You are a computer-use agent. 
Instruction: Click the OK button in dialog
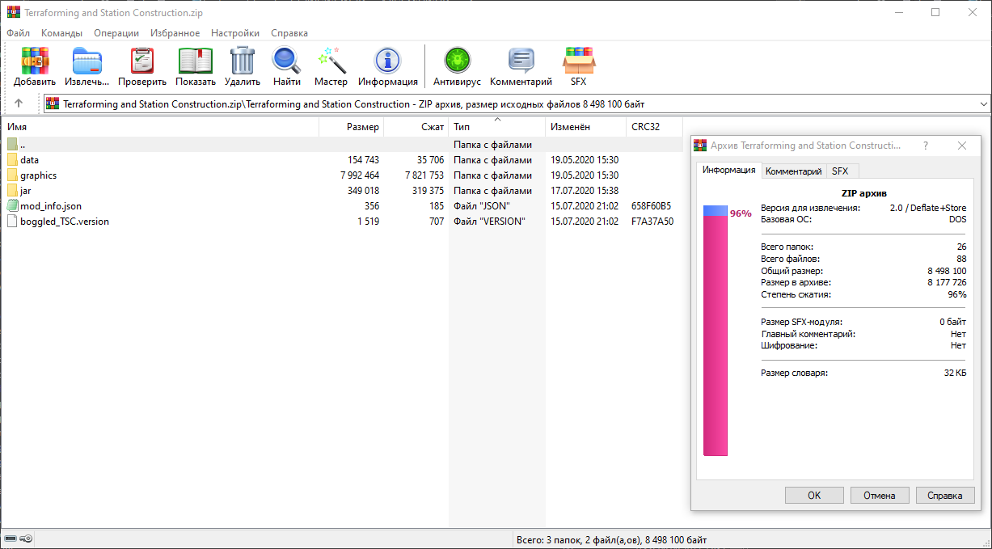tap(814, 496)
